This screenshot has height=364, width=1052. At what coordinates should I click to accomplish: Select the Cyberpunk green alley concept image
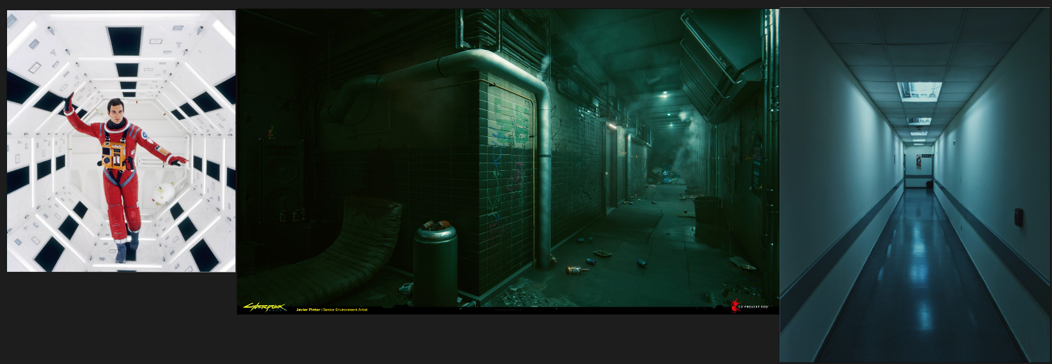[508, 161]
